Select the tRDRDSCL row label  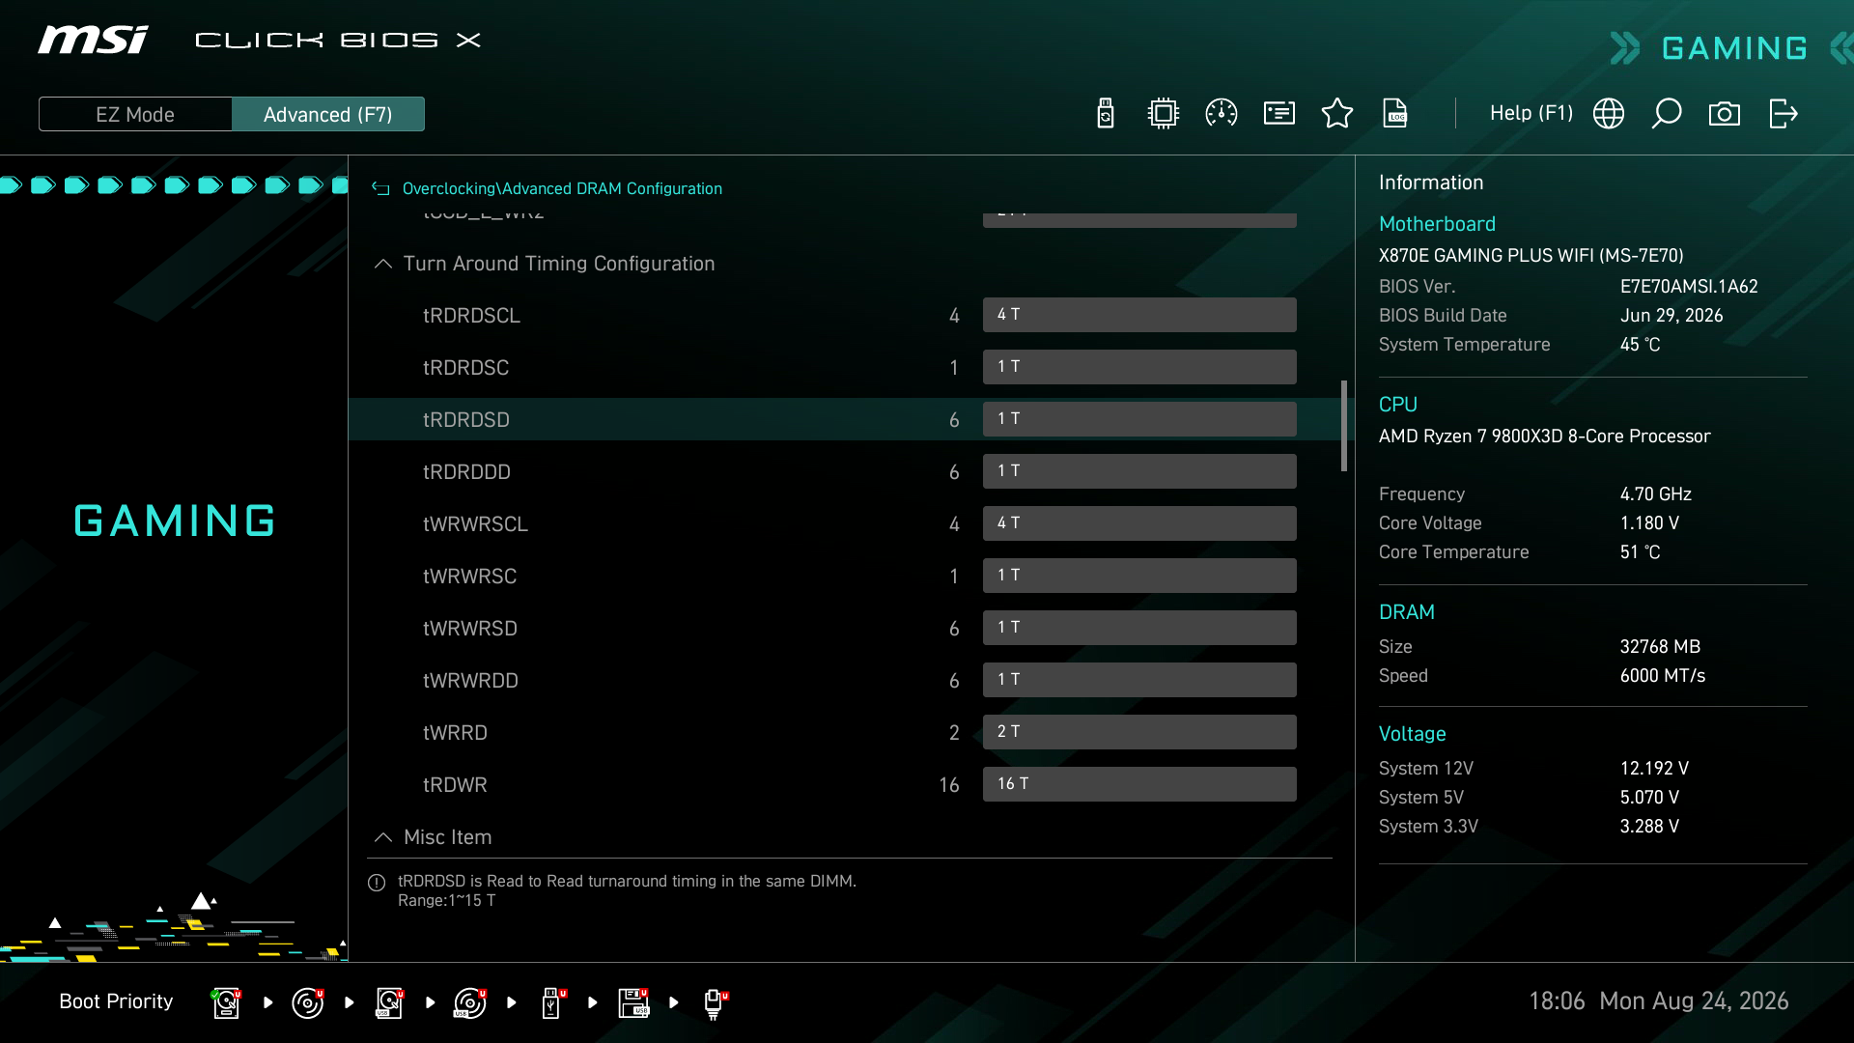(471, 316)
